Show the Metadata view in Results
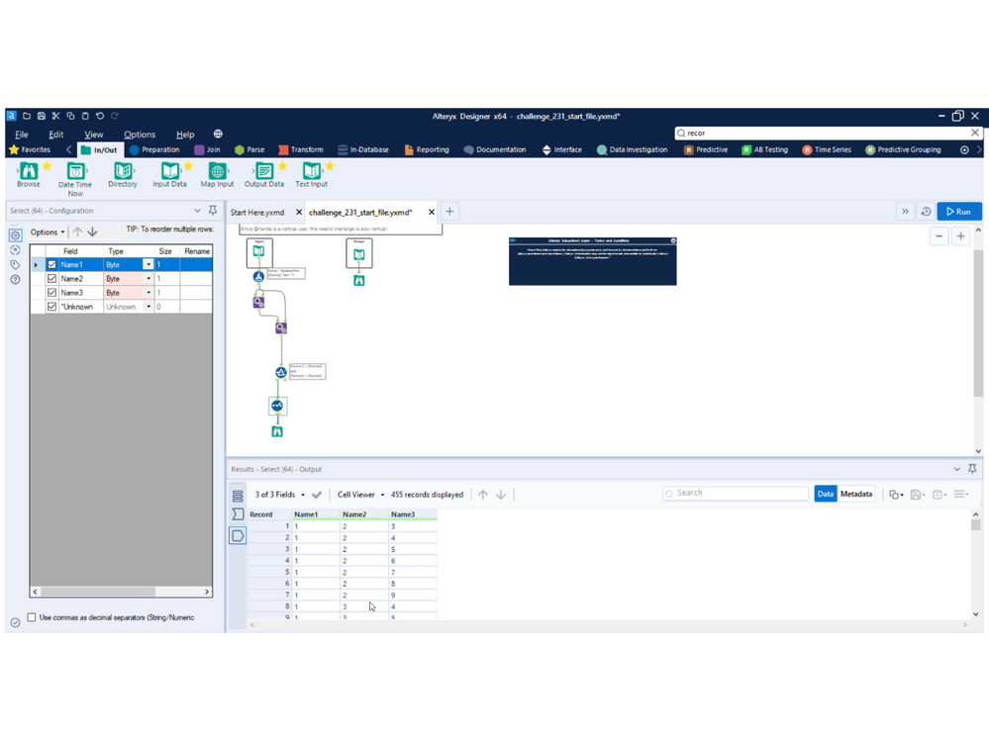 pos(856,494)
